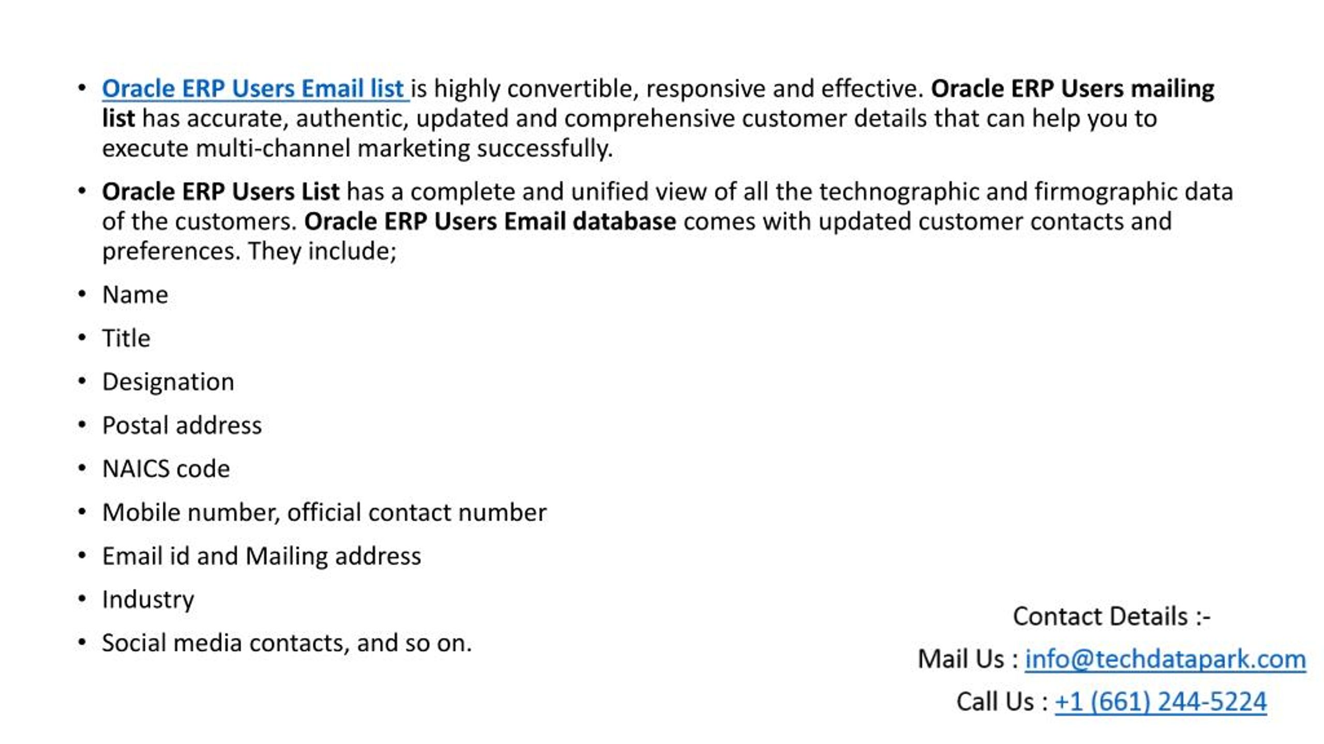
Task: Click the 'Contact Details :-' heading
Action: click(1112, 617)
